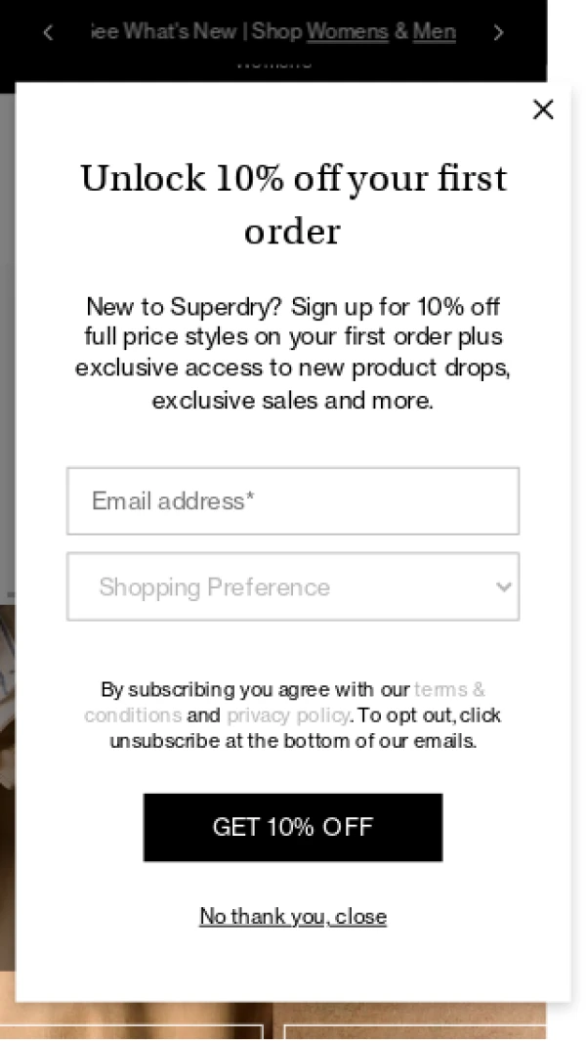This screenshot has height=1041, width=586.
Task: Click the dimmed photo left of popup
Action: point(7,782)
